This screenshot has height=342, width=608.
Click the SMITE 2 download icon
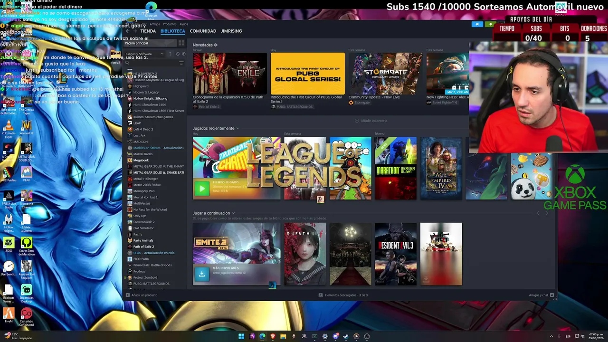point(202,274)
